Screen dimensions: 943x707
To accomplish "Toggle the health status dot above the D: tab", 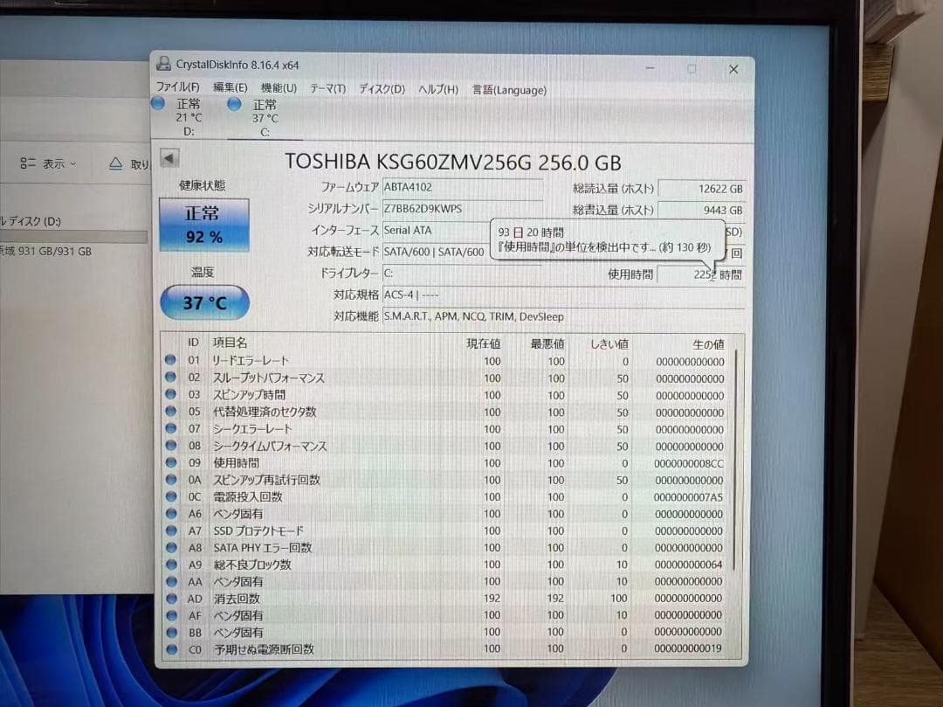I will (x=159, y=103).
